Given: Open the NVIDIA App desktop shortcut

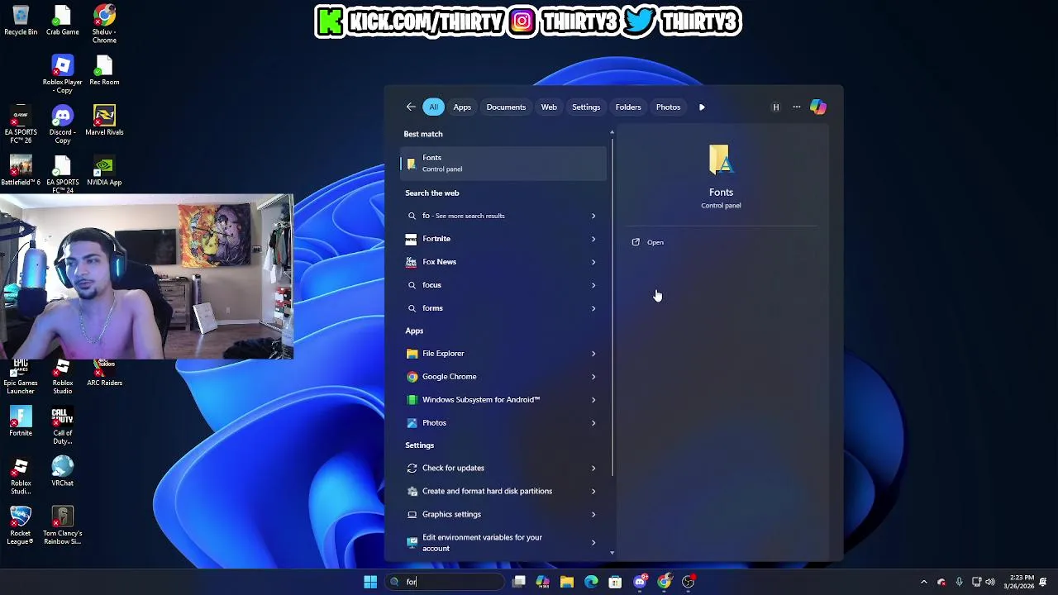Looking at the screenshot, I should [x=104, y=171].
